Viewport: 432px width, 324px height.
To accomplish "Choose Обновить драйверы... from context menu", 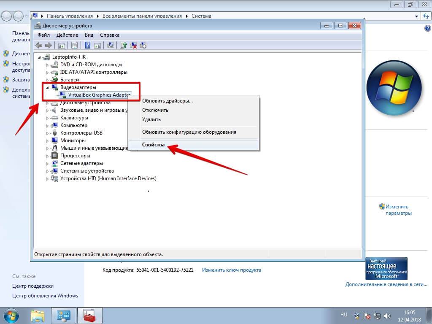I will pos(194,101).
